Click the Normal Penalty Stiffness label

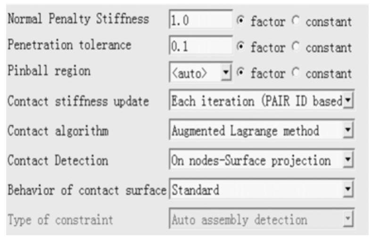(x=78, y=20)
